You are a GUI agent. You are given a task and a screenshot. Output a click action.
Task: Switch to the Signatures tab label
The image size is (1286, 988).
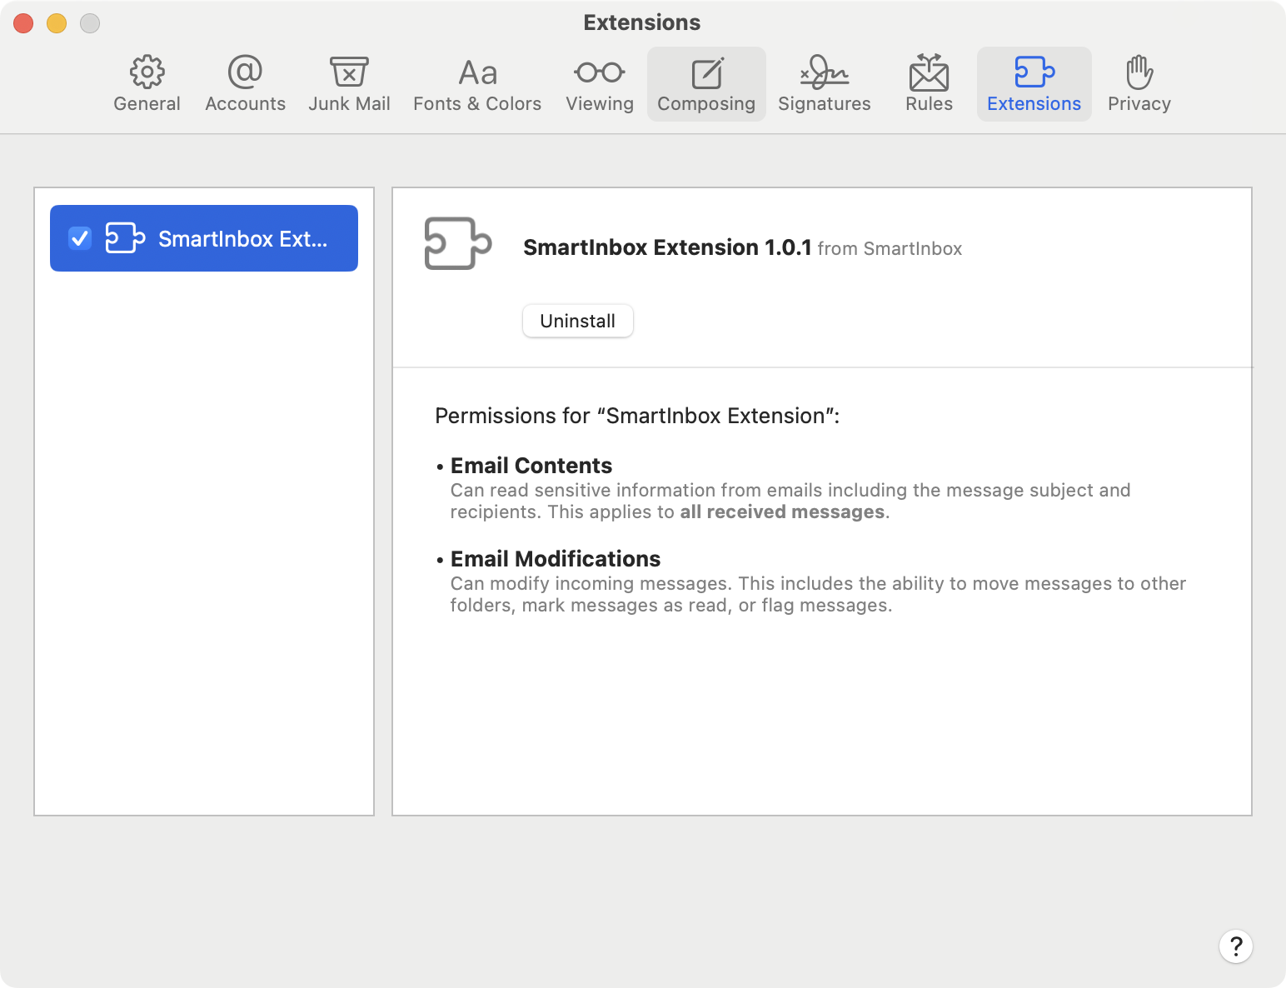tap(825, 104)
